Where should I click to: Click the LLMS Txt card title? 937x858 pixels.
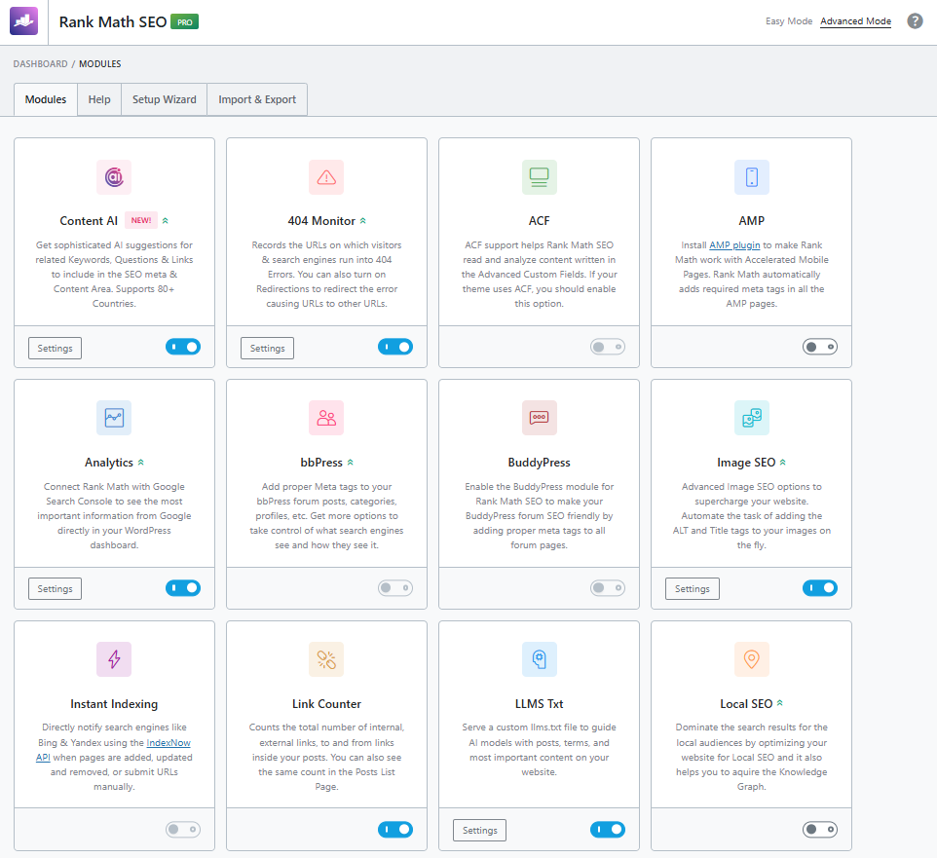point(539,704)
